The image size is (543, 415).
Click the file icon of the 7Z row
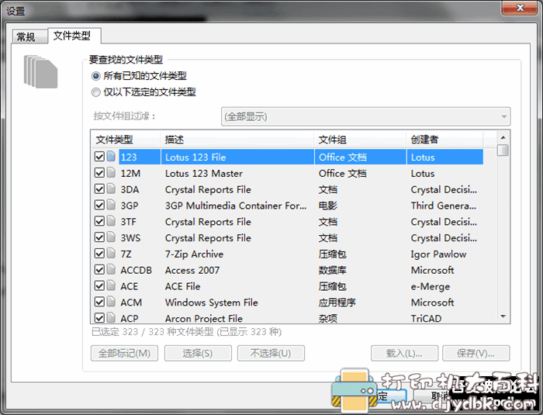pyautogui.click(x=111, y=253)
